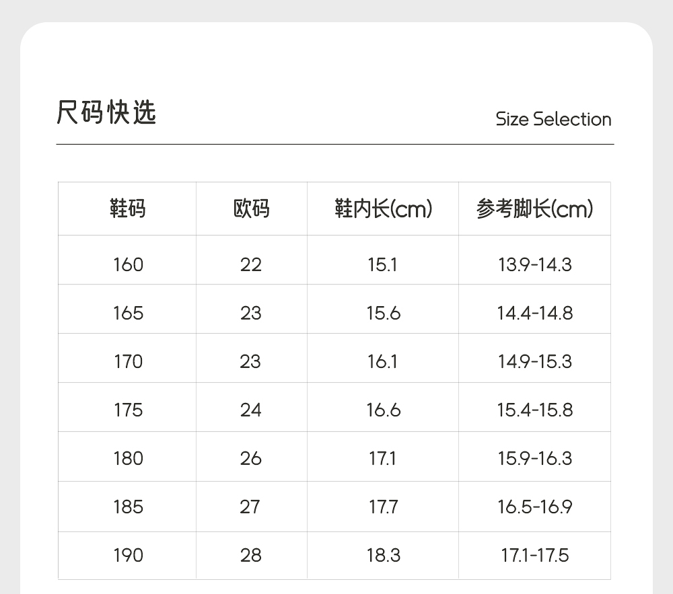Choose shoe size 185 cell
673x594 pixels.
coord(128,507)
